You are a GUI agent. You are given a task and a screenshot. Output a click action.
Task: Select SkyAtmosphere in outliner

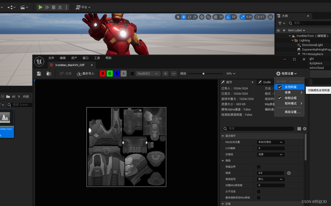point(313,54)
